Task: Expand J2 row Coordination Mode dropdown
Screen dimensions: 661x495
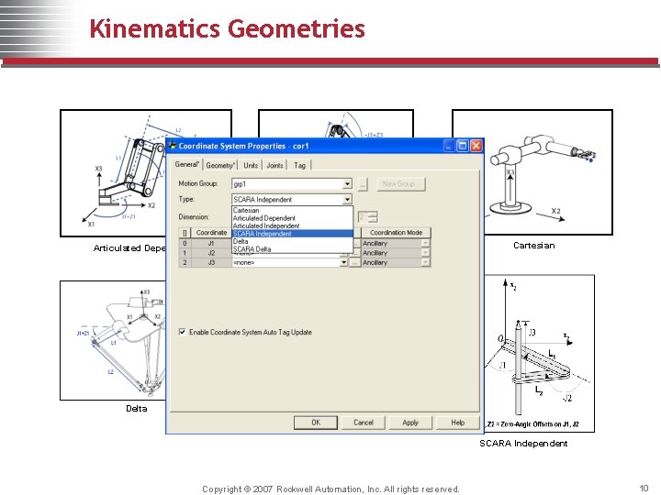Action: coord(425,253)
